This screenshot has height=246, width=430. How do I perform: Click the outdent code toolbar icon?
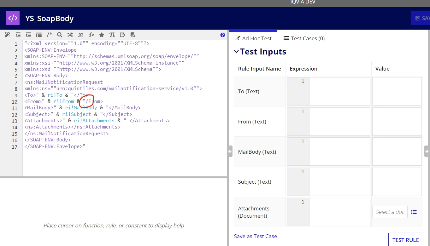coord(18,35)
